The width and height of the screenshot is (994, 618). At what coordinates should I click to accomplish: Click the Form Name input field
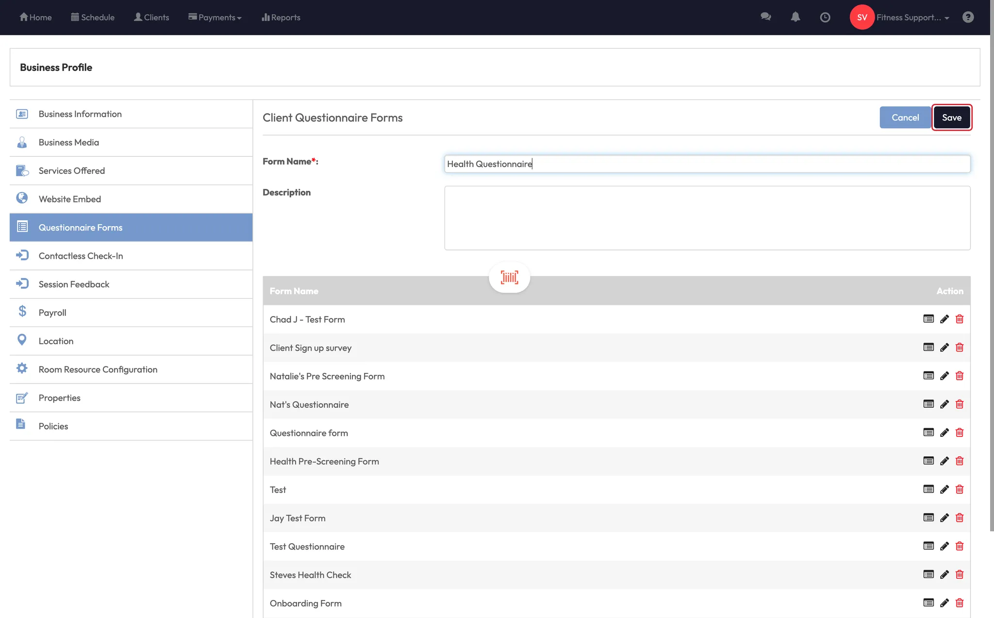pos(707,164)
